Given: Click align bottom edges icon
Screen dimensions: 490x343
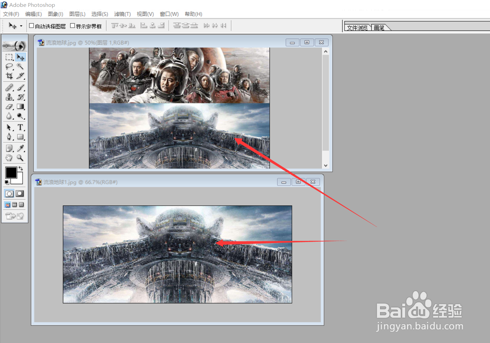Looking at the screenshot, I should coord(132,26).
